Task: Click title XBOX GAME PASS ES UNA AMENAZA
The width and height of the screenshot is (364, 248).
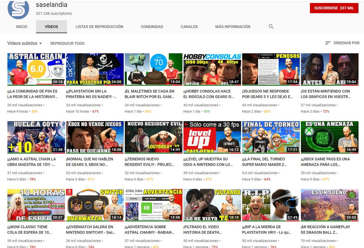Action: pos(325,162)
